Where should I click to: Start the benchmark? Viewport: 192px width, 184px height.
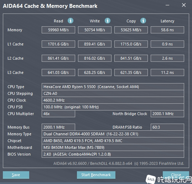[x=96, y=175]
